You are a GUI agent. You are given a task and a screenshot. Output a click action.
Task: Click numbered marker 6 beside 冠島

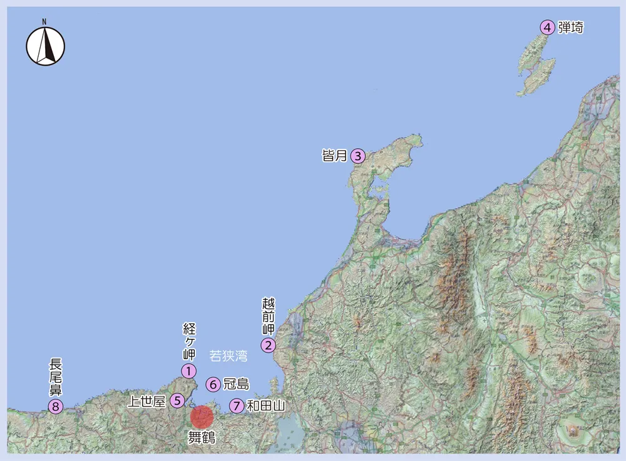(x=213, y=385)
